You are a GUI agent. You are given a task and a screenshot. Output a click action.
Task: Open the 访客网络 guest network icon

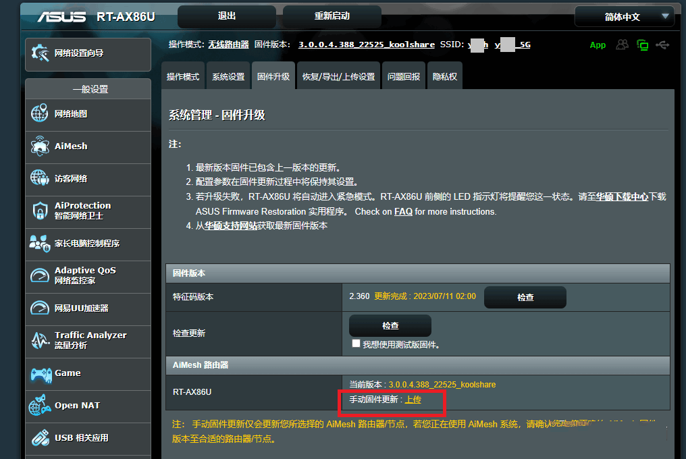pyautogui.click(x=39, y=178)
